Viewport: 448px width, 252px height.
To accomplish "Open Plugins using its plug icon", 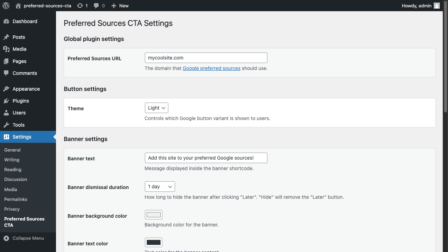I will click(x=7, y=101).
